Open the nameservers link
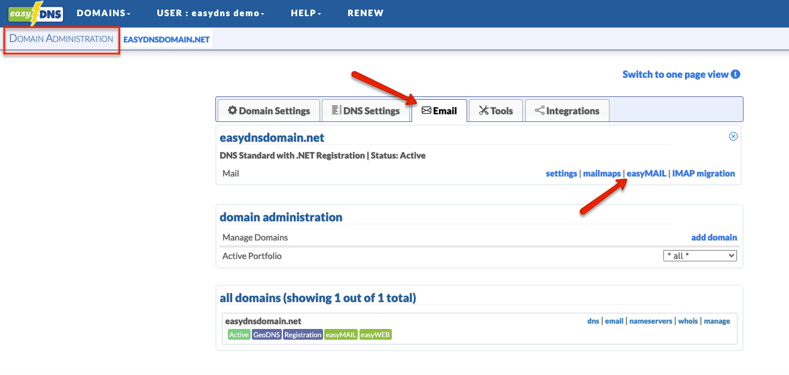The image size is (789, 375). (x=651, y=321)
